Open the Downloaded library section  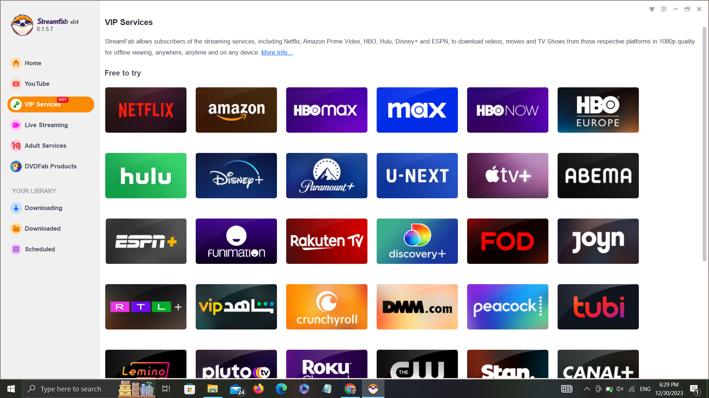(42, 228)
